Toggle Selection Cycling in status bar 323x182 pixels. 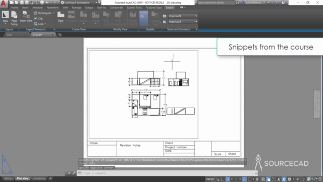pyautogui.click(x=268, y=179)
